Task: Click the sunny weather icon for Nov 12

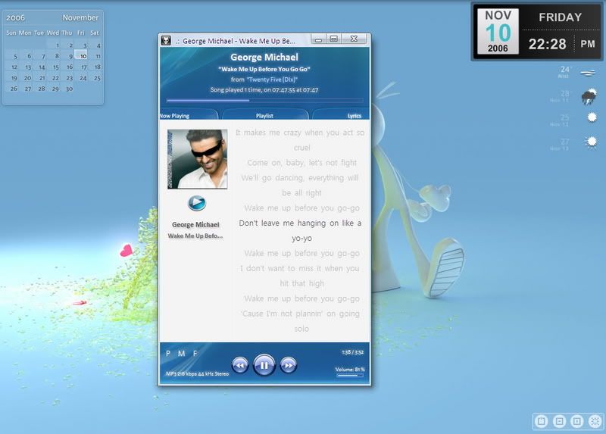Action: 592,117
